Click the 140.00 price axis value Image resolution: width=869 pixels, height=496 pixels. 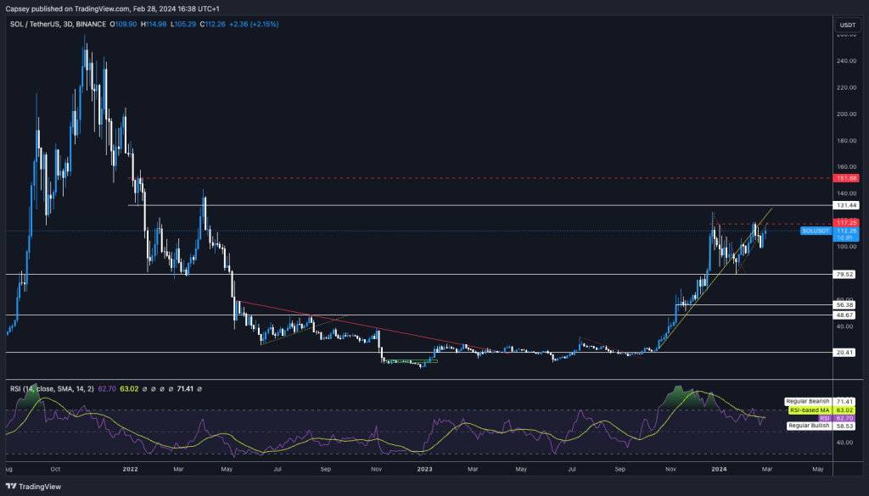point(846,193)
